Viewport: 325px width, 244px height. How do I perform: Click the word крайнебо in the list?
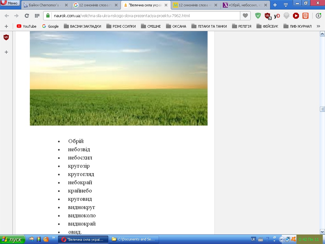(80, 191)
